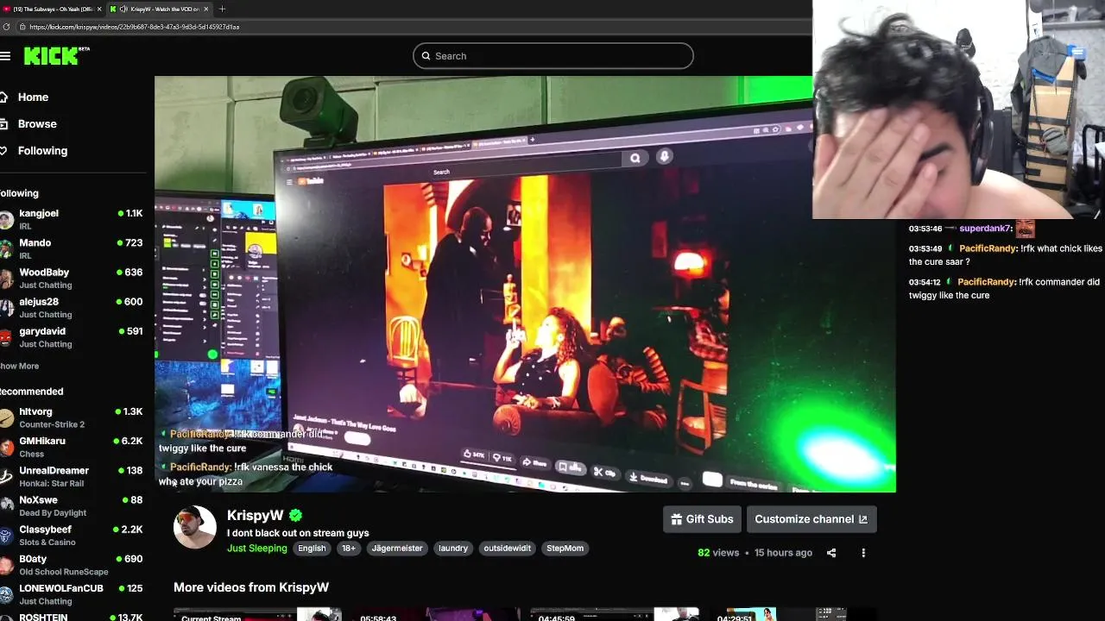Image resolution: width=1105 pixels, height=621 pixels.
Task: Open the hamburger menu beside Kick logo
Action: [5, 56]
